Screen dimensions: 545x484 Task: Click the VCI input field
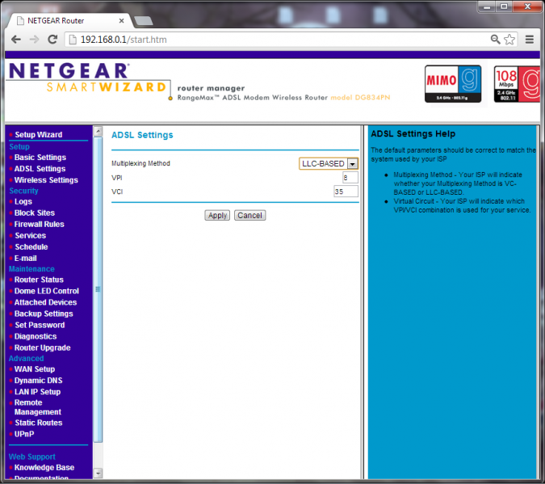point(346,191)
